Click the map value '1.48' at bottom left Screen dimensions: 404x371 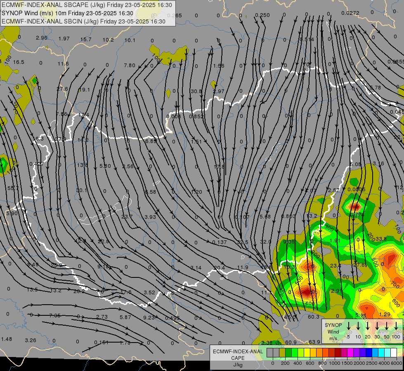pos(7,339)
